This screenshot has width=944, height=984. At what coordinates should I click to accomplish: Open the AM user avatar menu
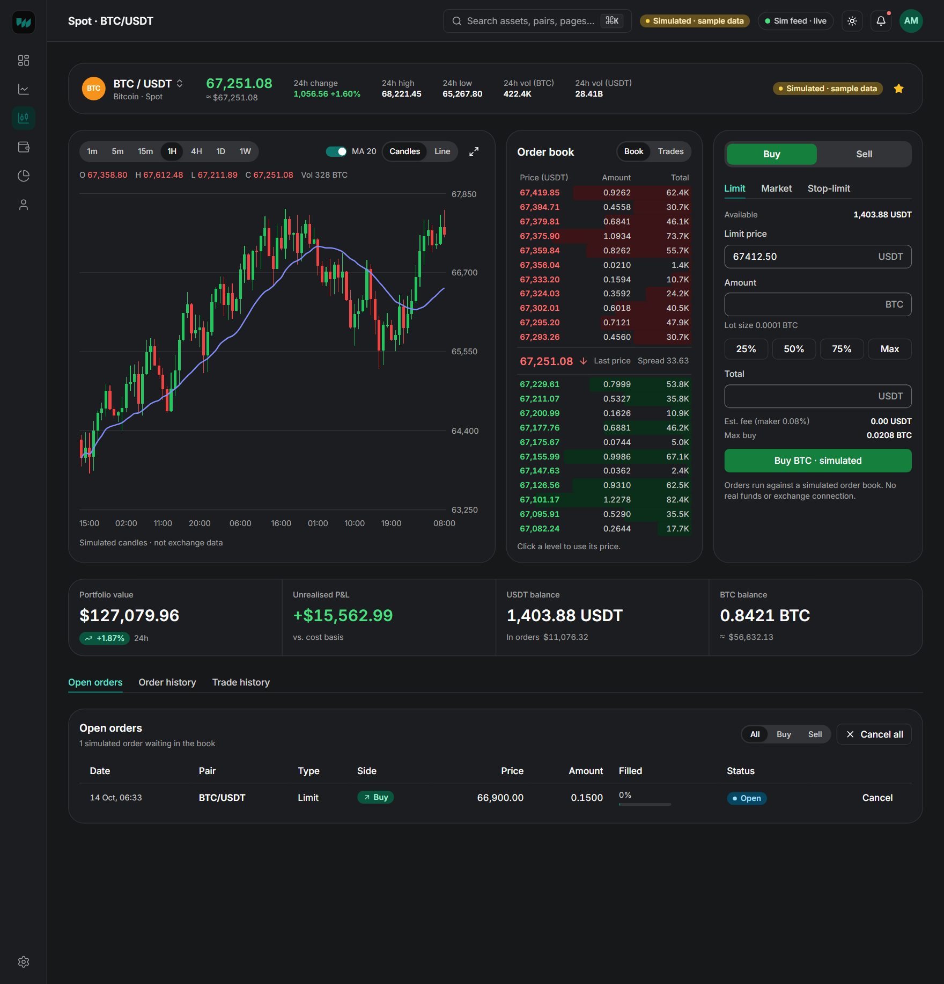(911, 21)
